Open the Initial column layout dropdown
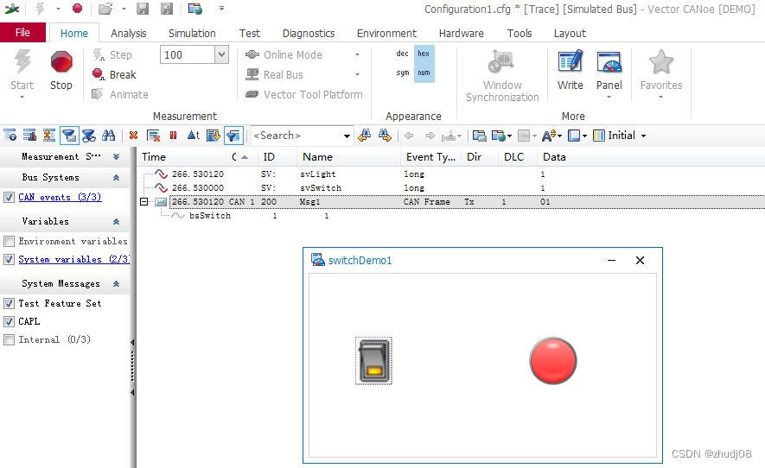This screenshot has width=765, height=468. pyautogui.click(x=643, y=136)
